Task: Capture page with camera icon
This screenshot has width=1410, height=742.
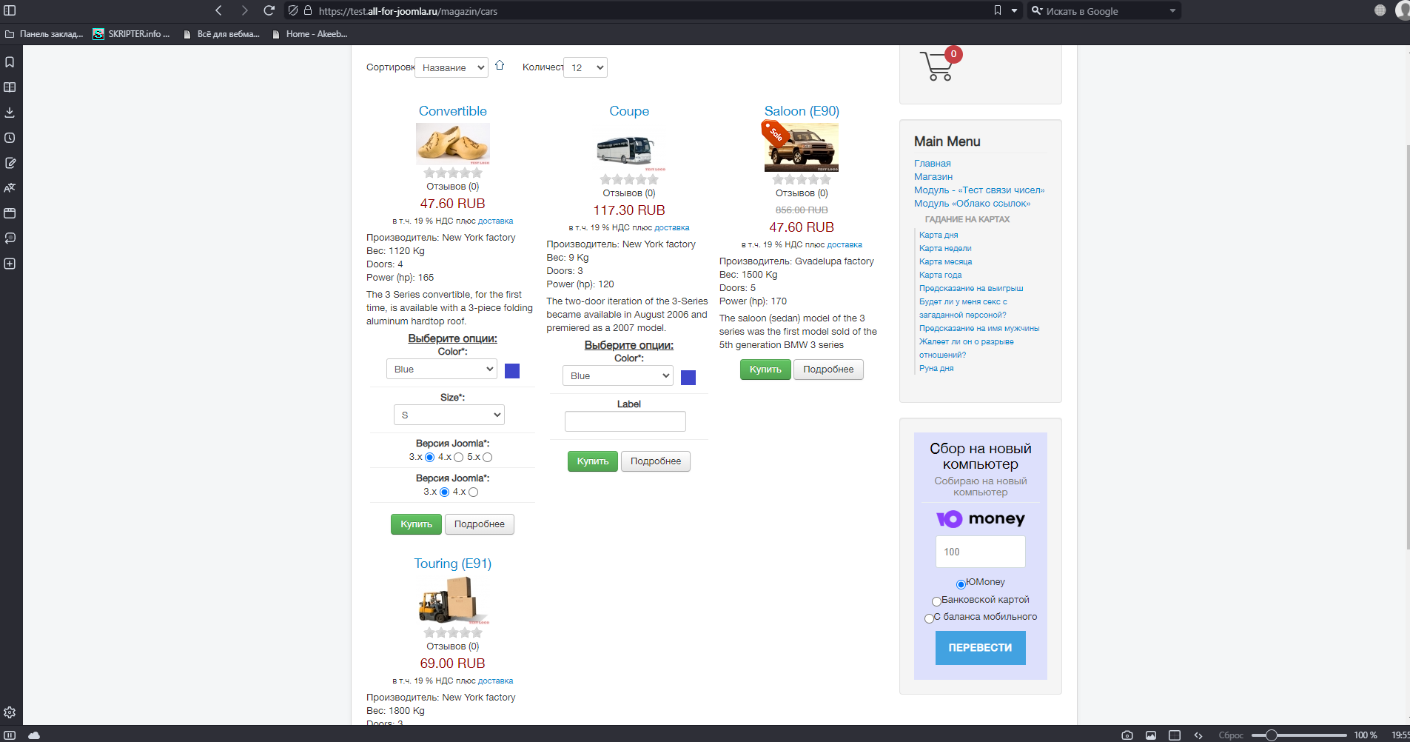Action: [1127, 735]
